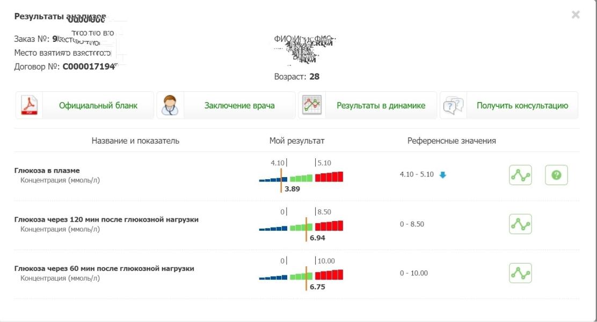
Task: Click the blue down arrow near 4.10 - 5.10
Action: tap(442, 175)
